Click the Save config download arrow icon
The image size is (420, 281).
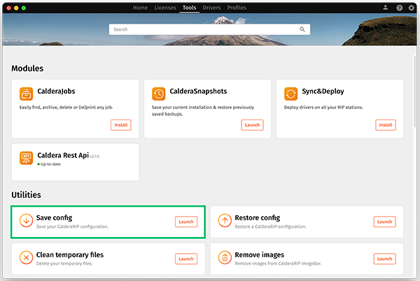tap(26, 221)
